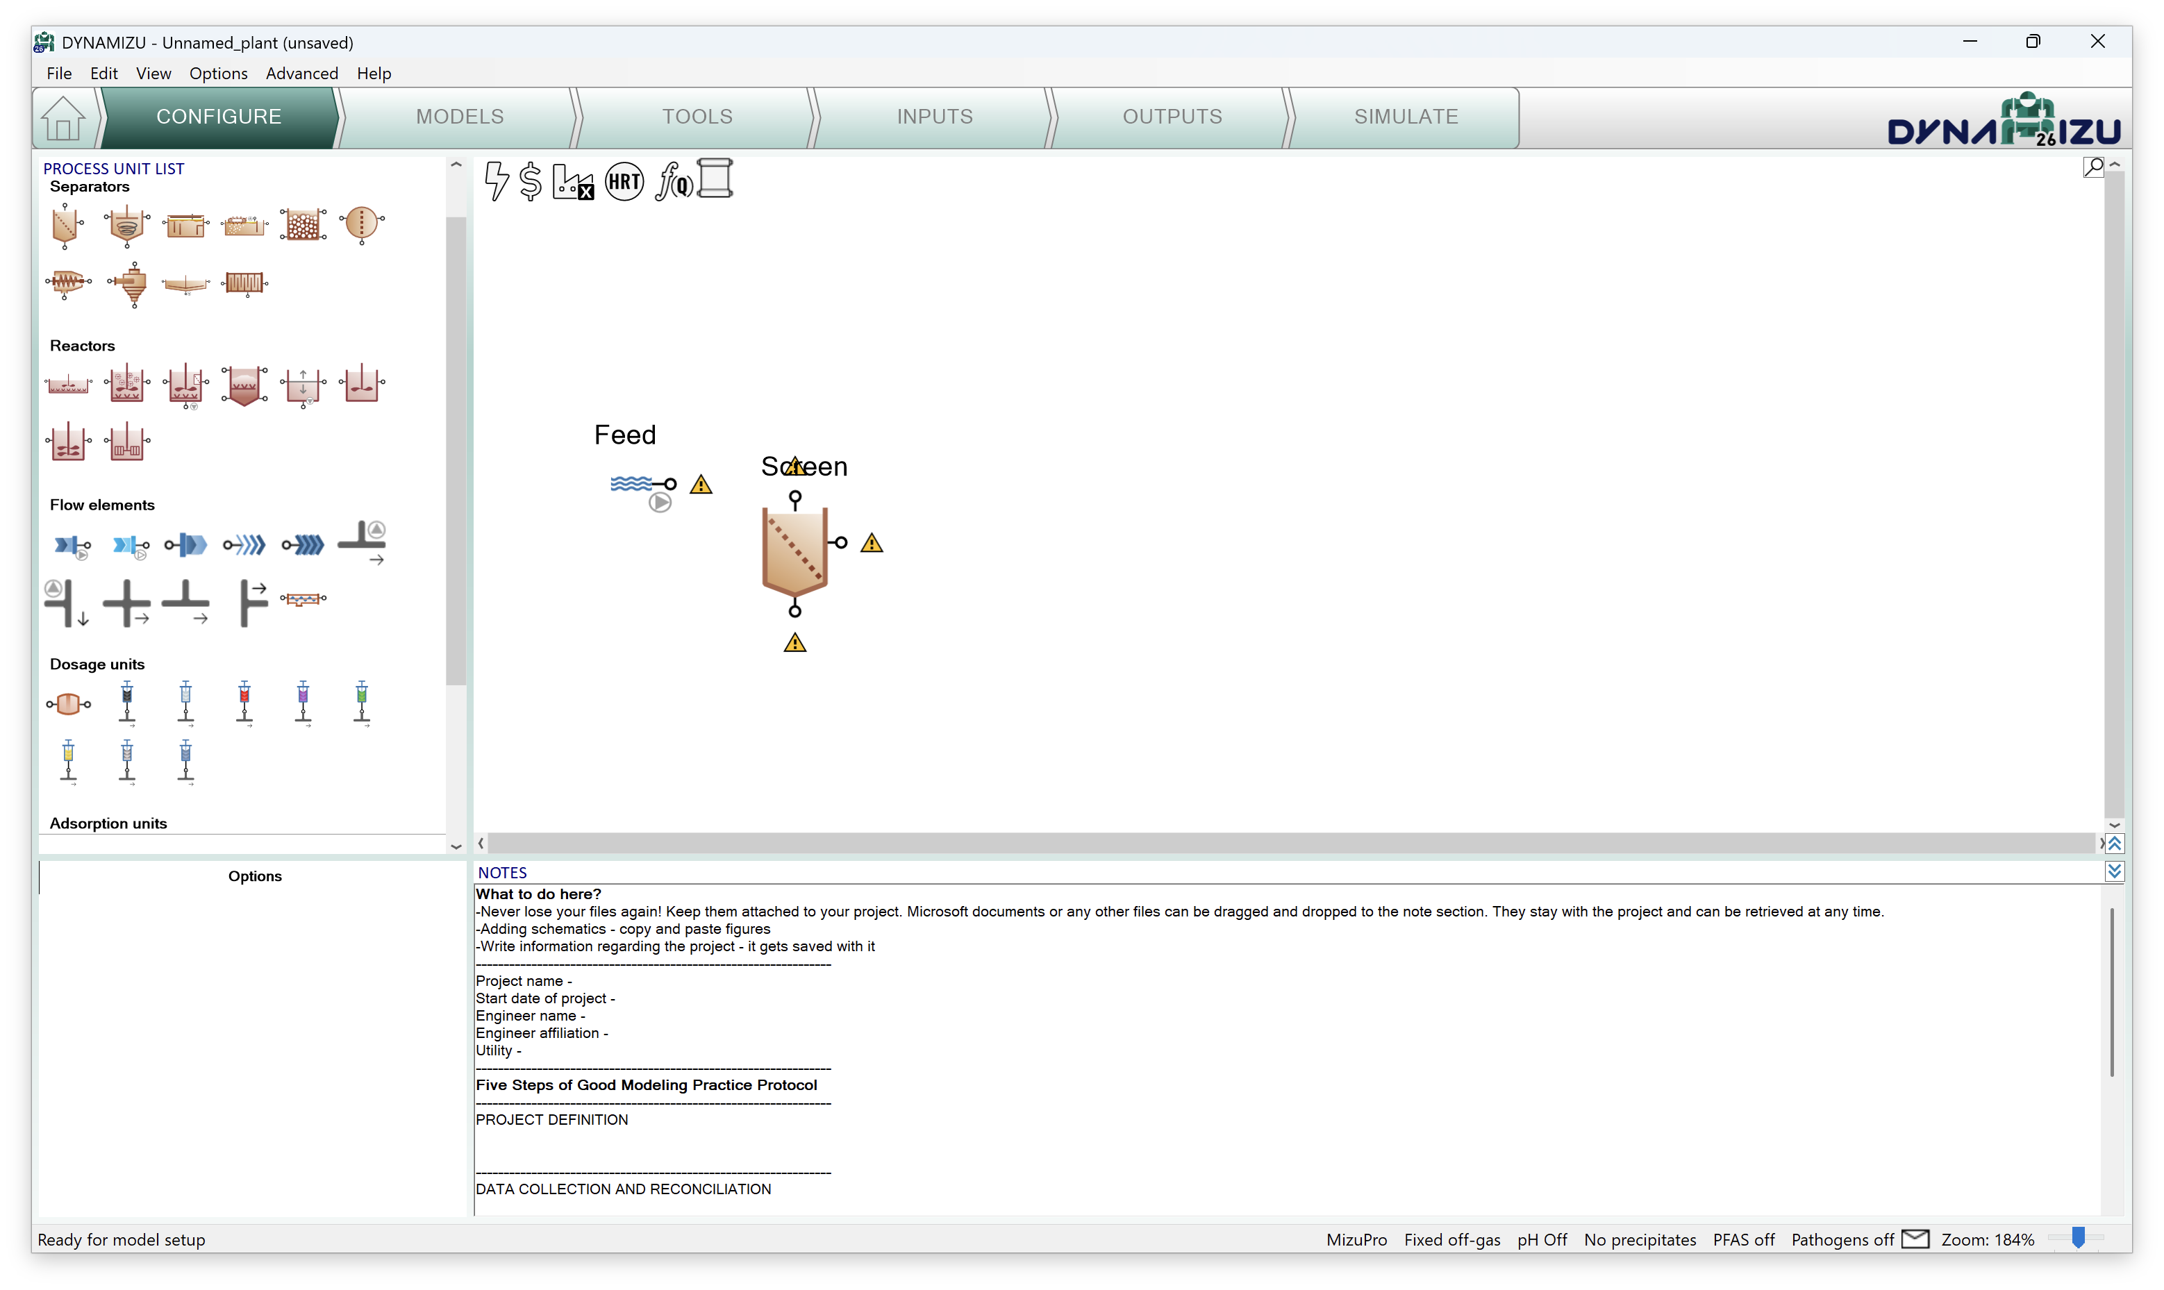Image resolution: width=2164 pixels, height=1290 pixels.
Task: Toggle PFAS off in status bar
Action: click(x=1743, y=1239)
